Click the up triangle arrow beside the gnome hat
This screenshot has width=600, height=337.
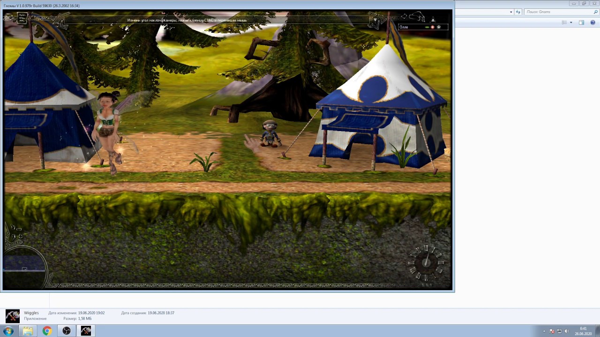coord(433,20)
